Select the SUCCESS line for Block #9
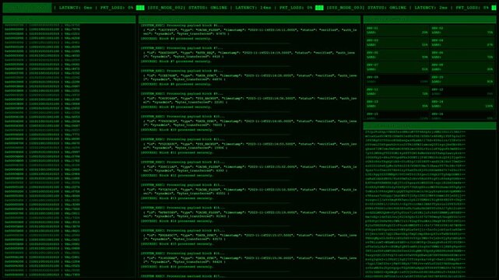The width and height of the screenshot is (499, 280). point(176,107)
